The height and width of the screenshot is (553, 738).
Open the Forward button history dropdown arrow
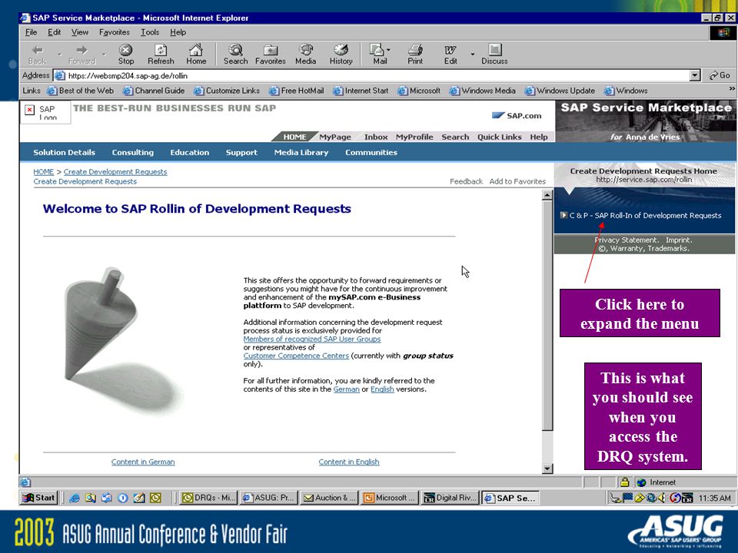[x=104, y=55]
